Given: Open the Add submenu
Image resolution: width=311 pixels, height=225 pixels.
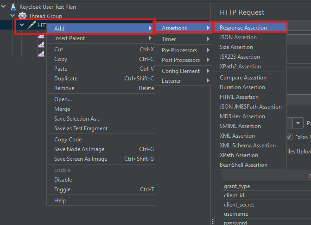Looking at the screenshot, I should 101,29.
